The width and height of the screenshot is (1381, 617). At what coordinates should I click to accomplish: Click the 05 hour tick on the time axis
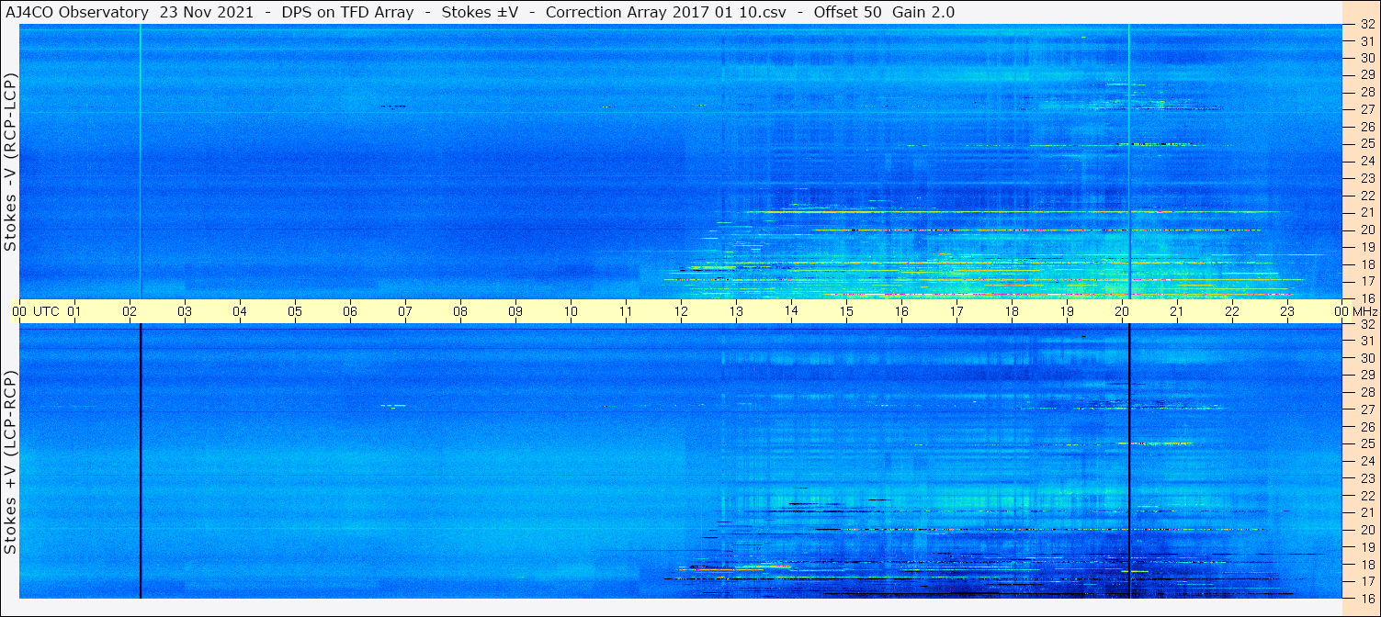point(295,311)
